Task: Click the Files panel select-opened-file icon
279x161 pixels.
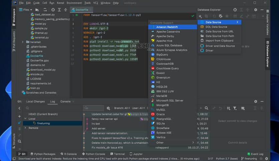Action: [x=53, y=10]
